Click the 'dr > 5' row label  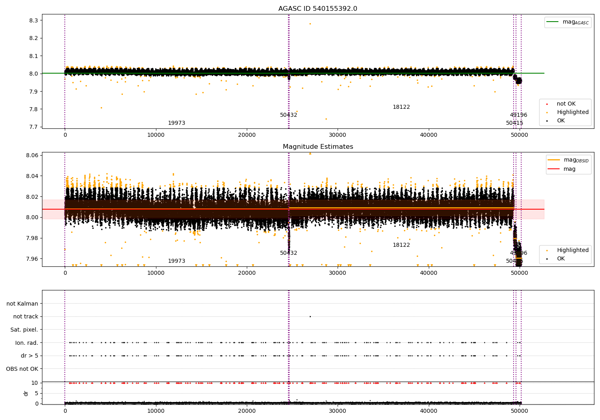(x=30, y=356)
